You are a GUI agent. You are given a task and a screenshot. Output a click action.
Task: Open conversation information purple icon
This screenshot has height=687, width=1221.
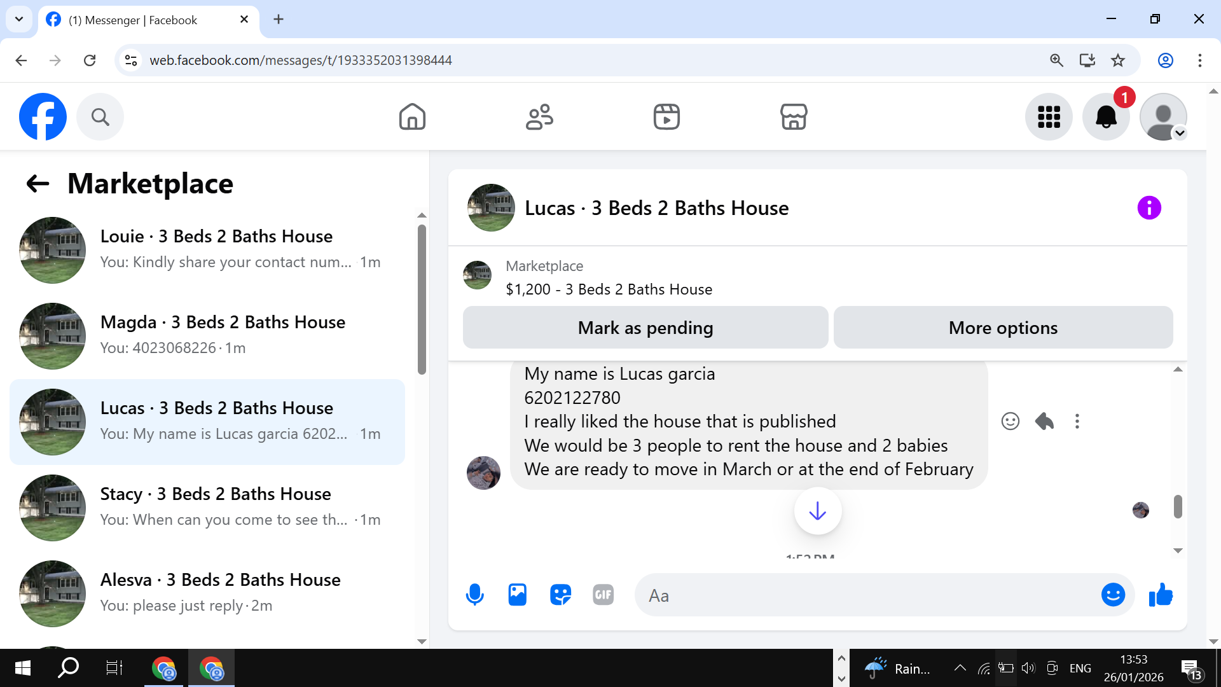(1149, 208)
